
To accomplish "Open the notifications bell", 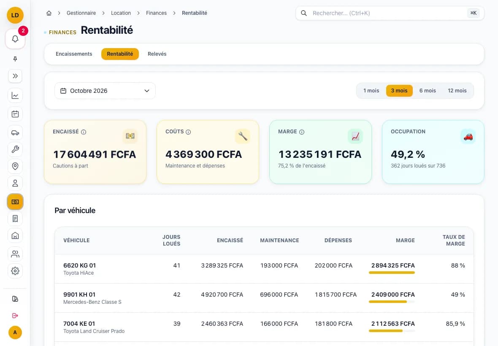I will pos(15,39).
